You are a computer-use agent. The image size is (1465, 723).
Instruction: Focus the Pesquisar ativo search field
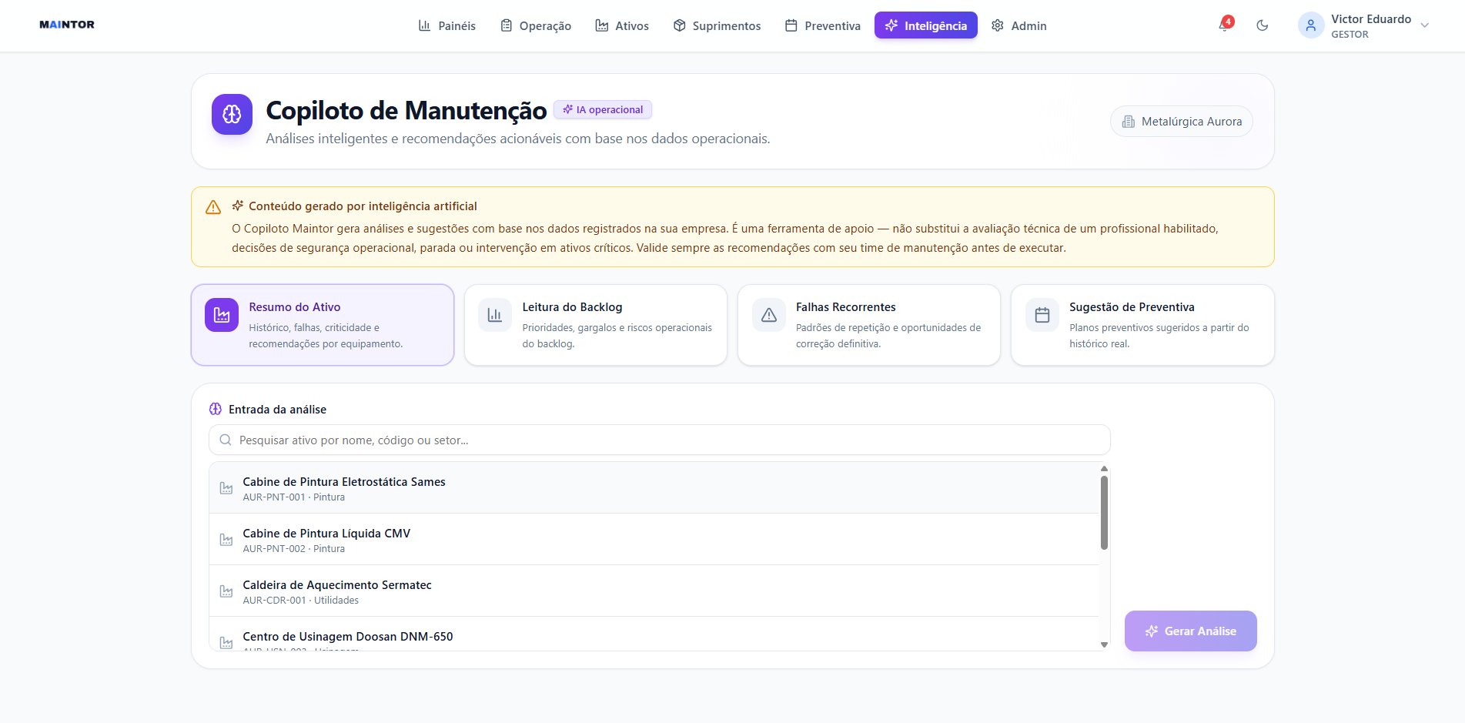[660, 440]
